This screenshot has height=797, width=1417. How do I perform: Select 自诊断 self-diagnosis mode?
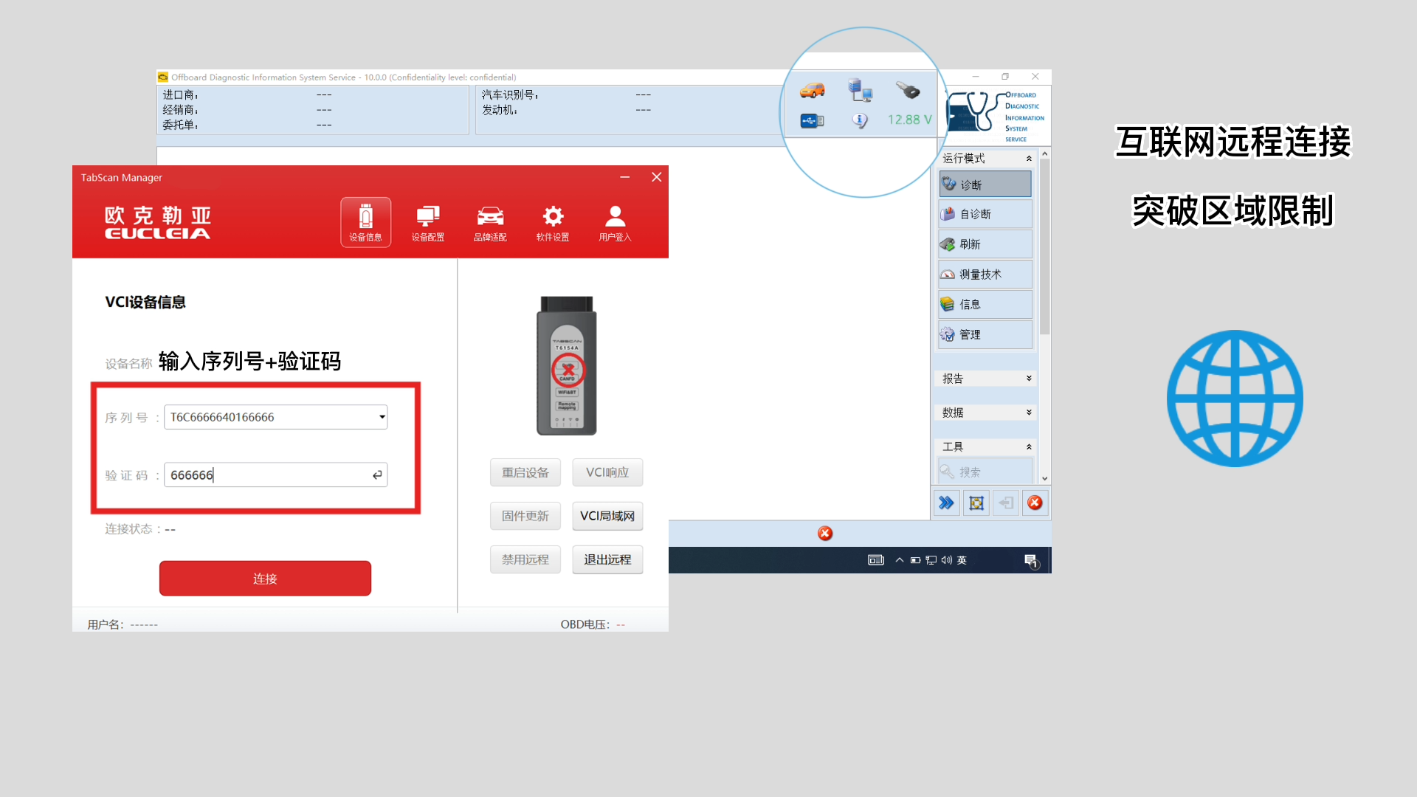985,214
